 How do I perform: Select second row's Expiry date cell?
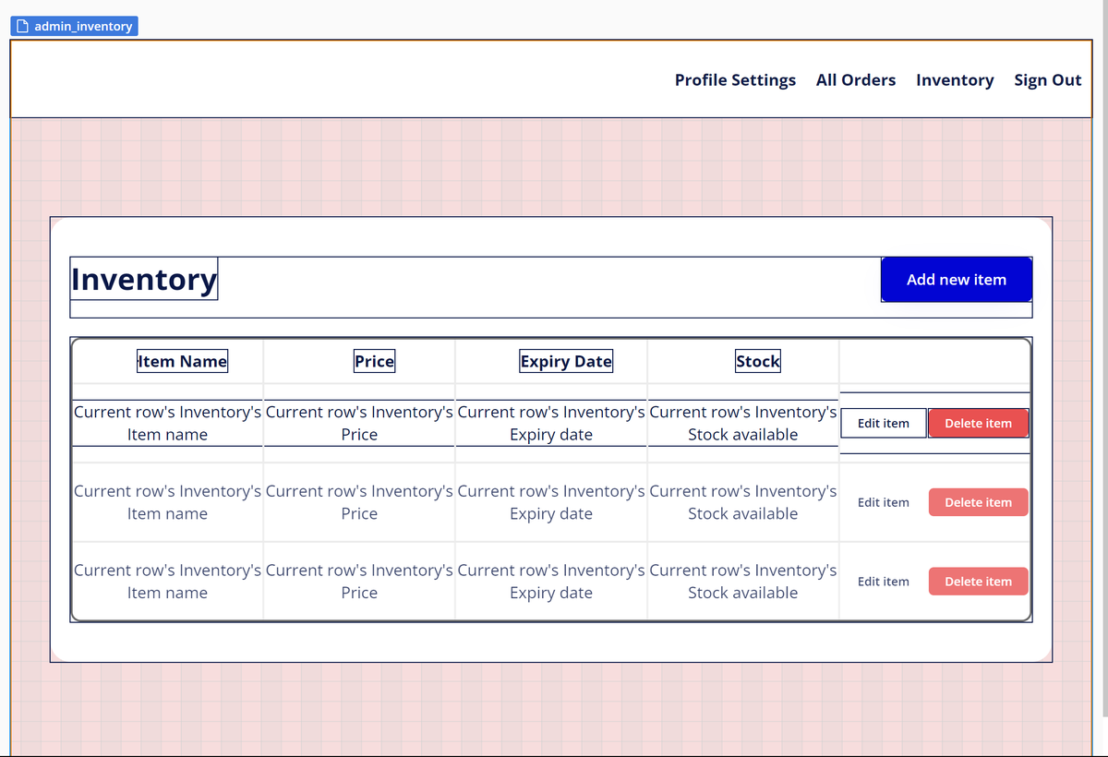[x=551, y=502]
